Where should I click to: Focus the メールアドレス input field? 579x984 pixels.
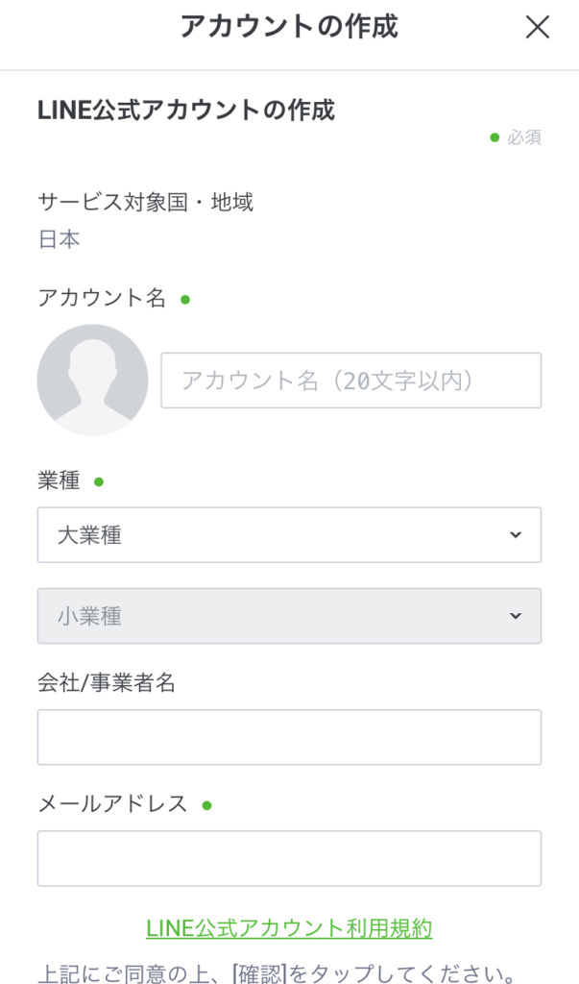(x=288, y=858)
